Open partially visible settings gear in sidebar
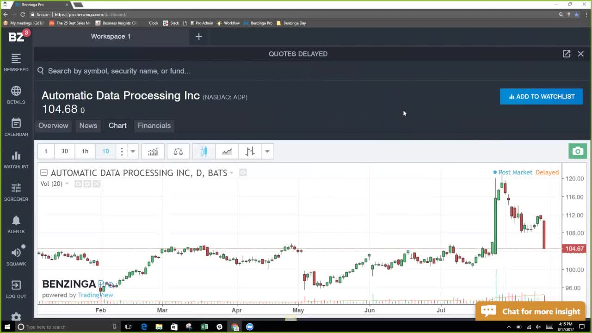This screenshot has width=592, height=333. tap(16, 316)
